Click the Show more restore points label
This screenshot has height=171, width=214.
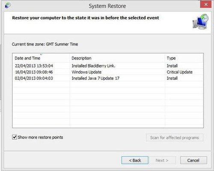pyautogui.click(x=40, y=137)
